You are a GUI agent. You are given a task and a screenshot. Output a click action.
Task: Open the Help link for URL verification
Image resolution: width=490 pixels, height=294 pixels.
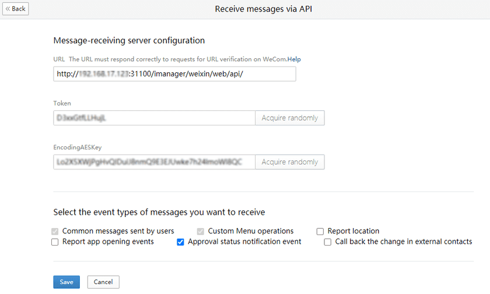(294, 60)
